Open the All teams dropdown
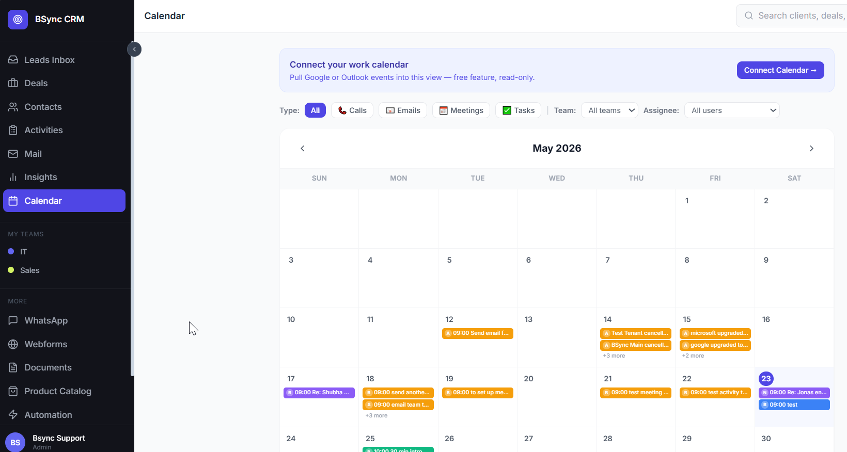 (x=609, y=110)
